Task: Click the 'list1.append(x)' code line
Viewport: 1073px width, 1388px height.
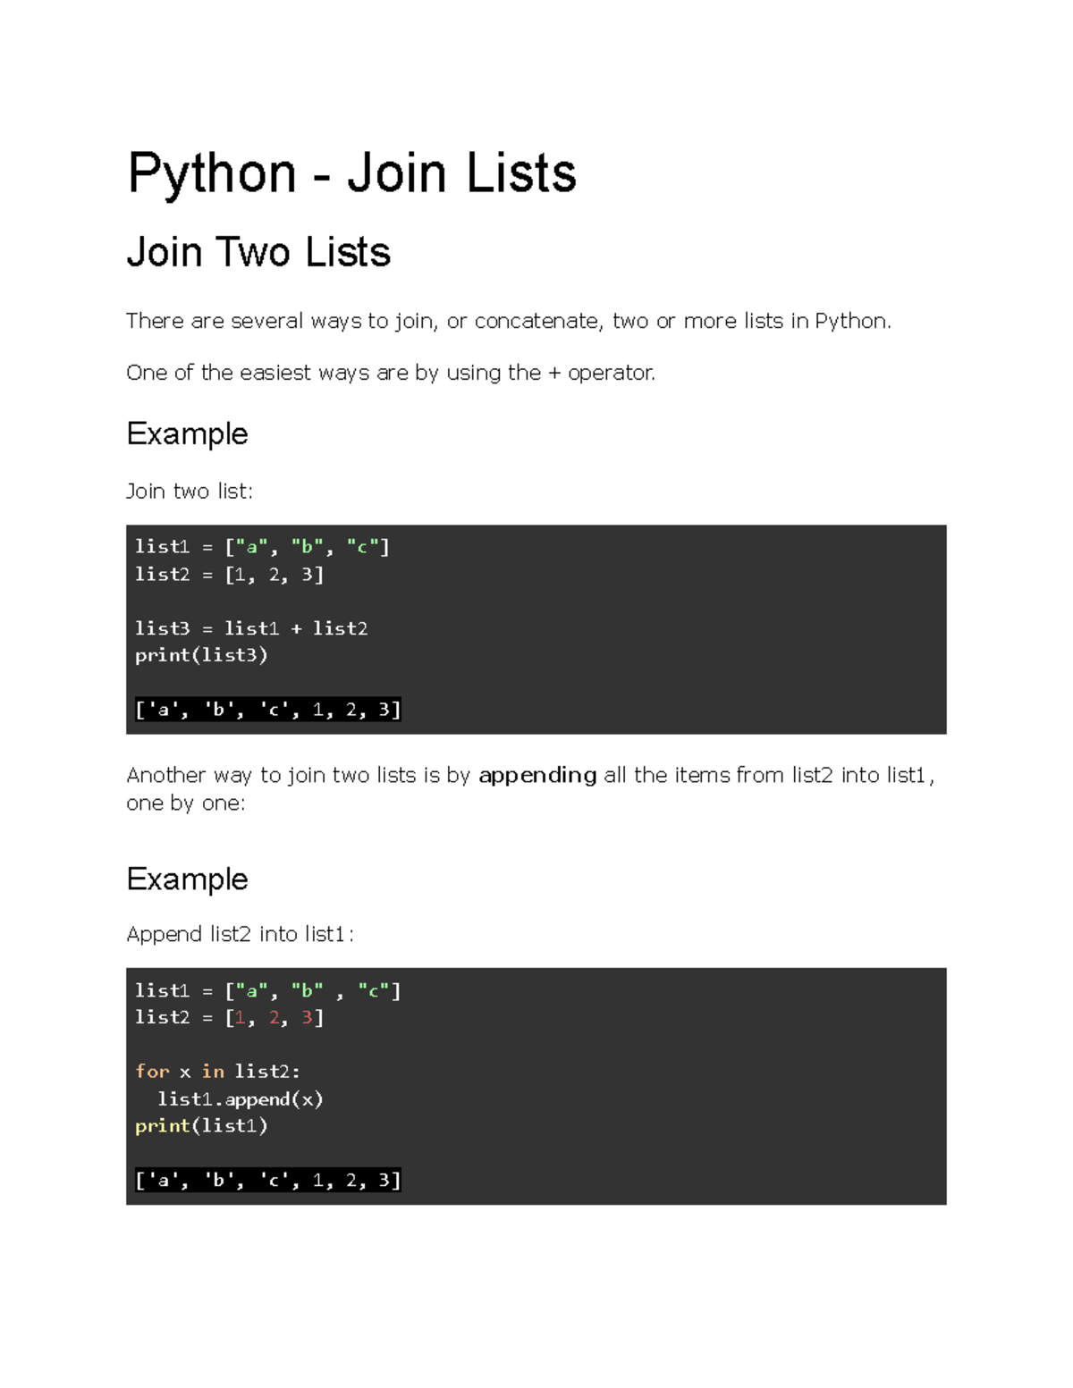Action: pos(240,1099)
